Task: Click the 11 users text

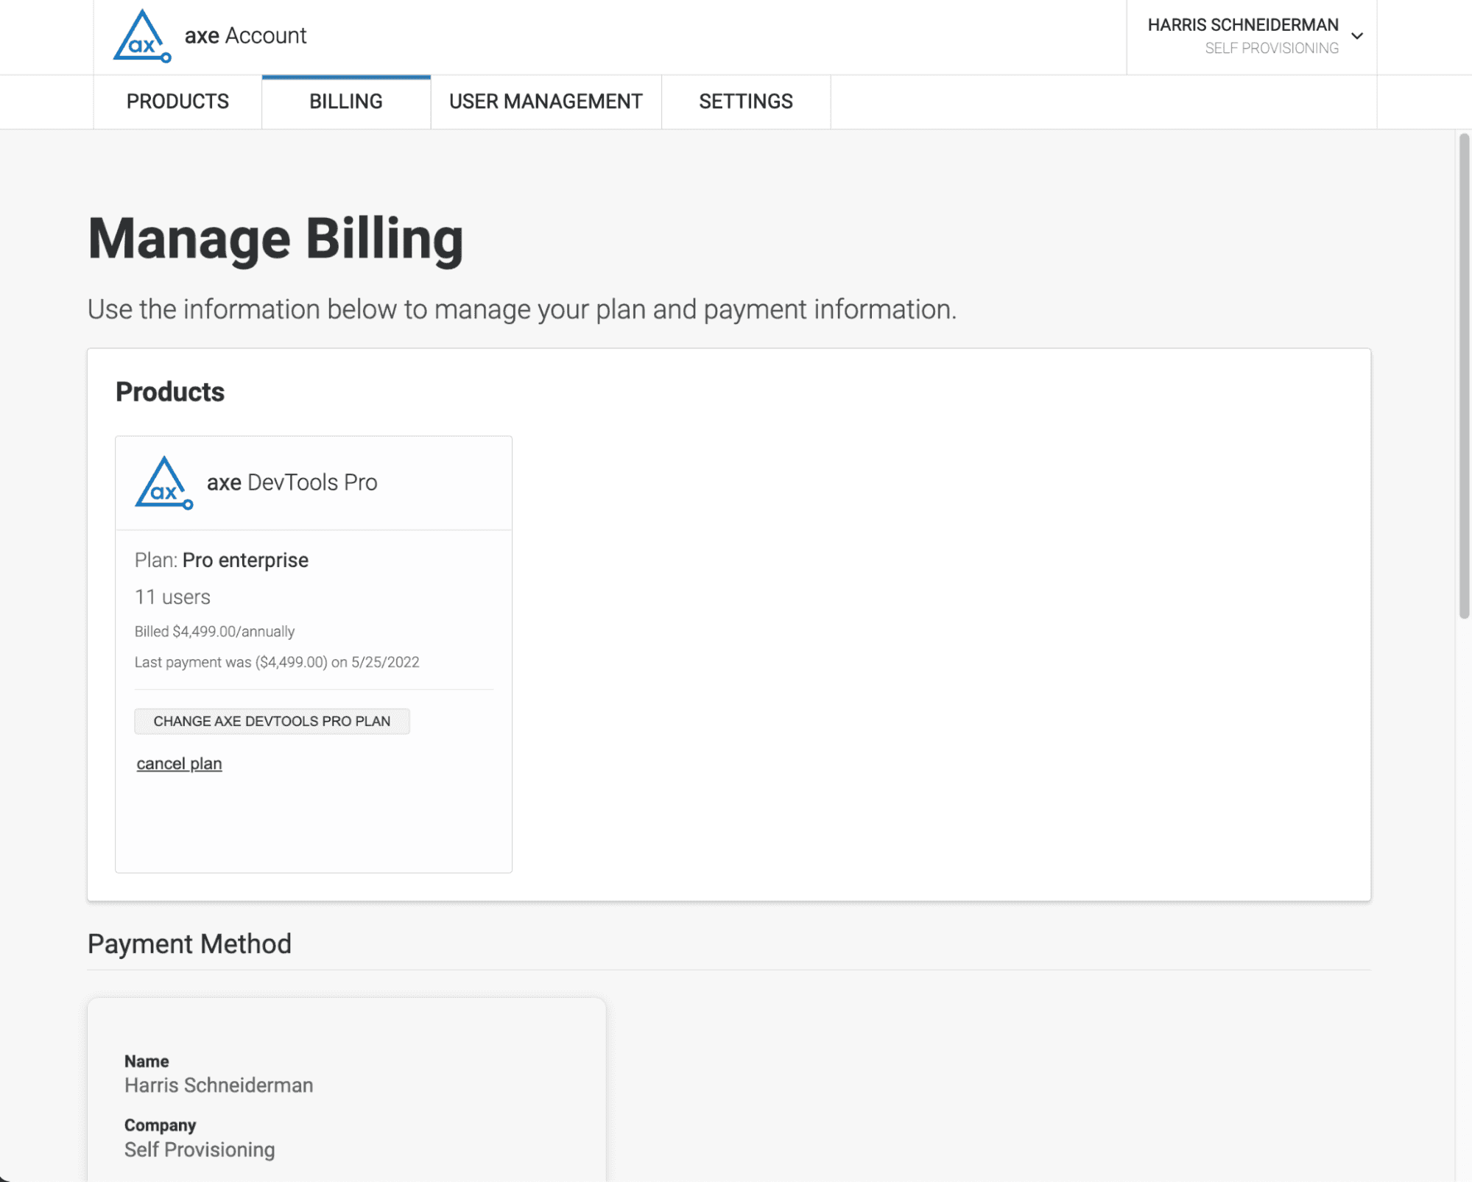Action: pyautogui.click(x=172, y=597)
